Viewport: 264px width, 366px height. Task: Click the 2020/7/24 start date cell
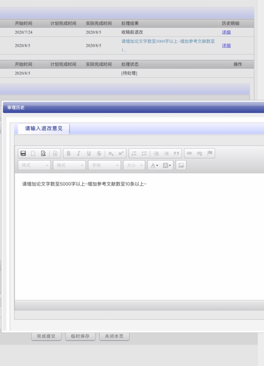[24, 32]
